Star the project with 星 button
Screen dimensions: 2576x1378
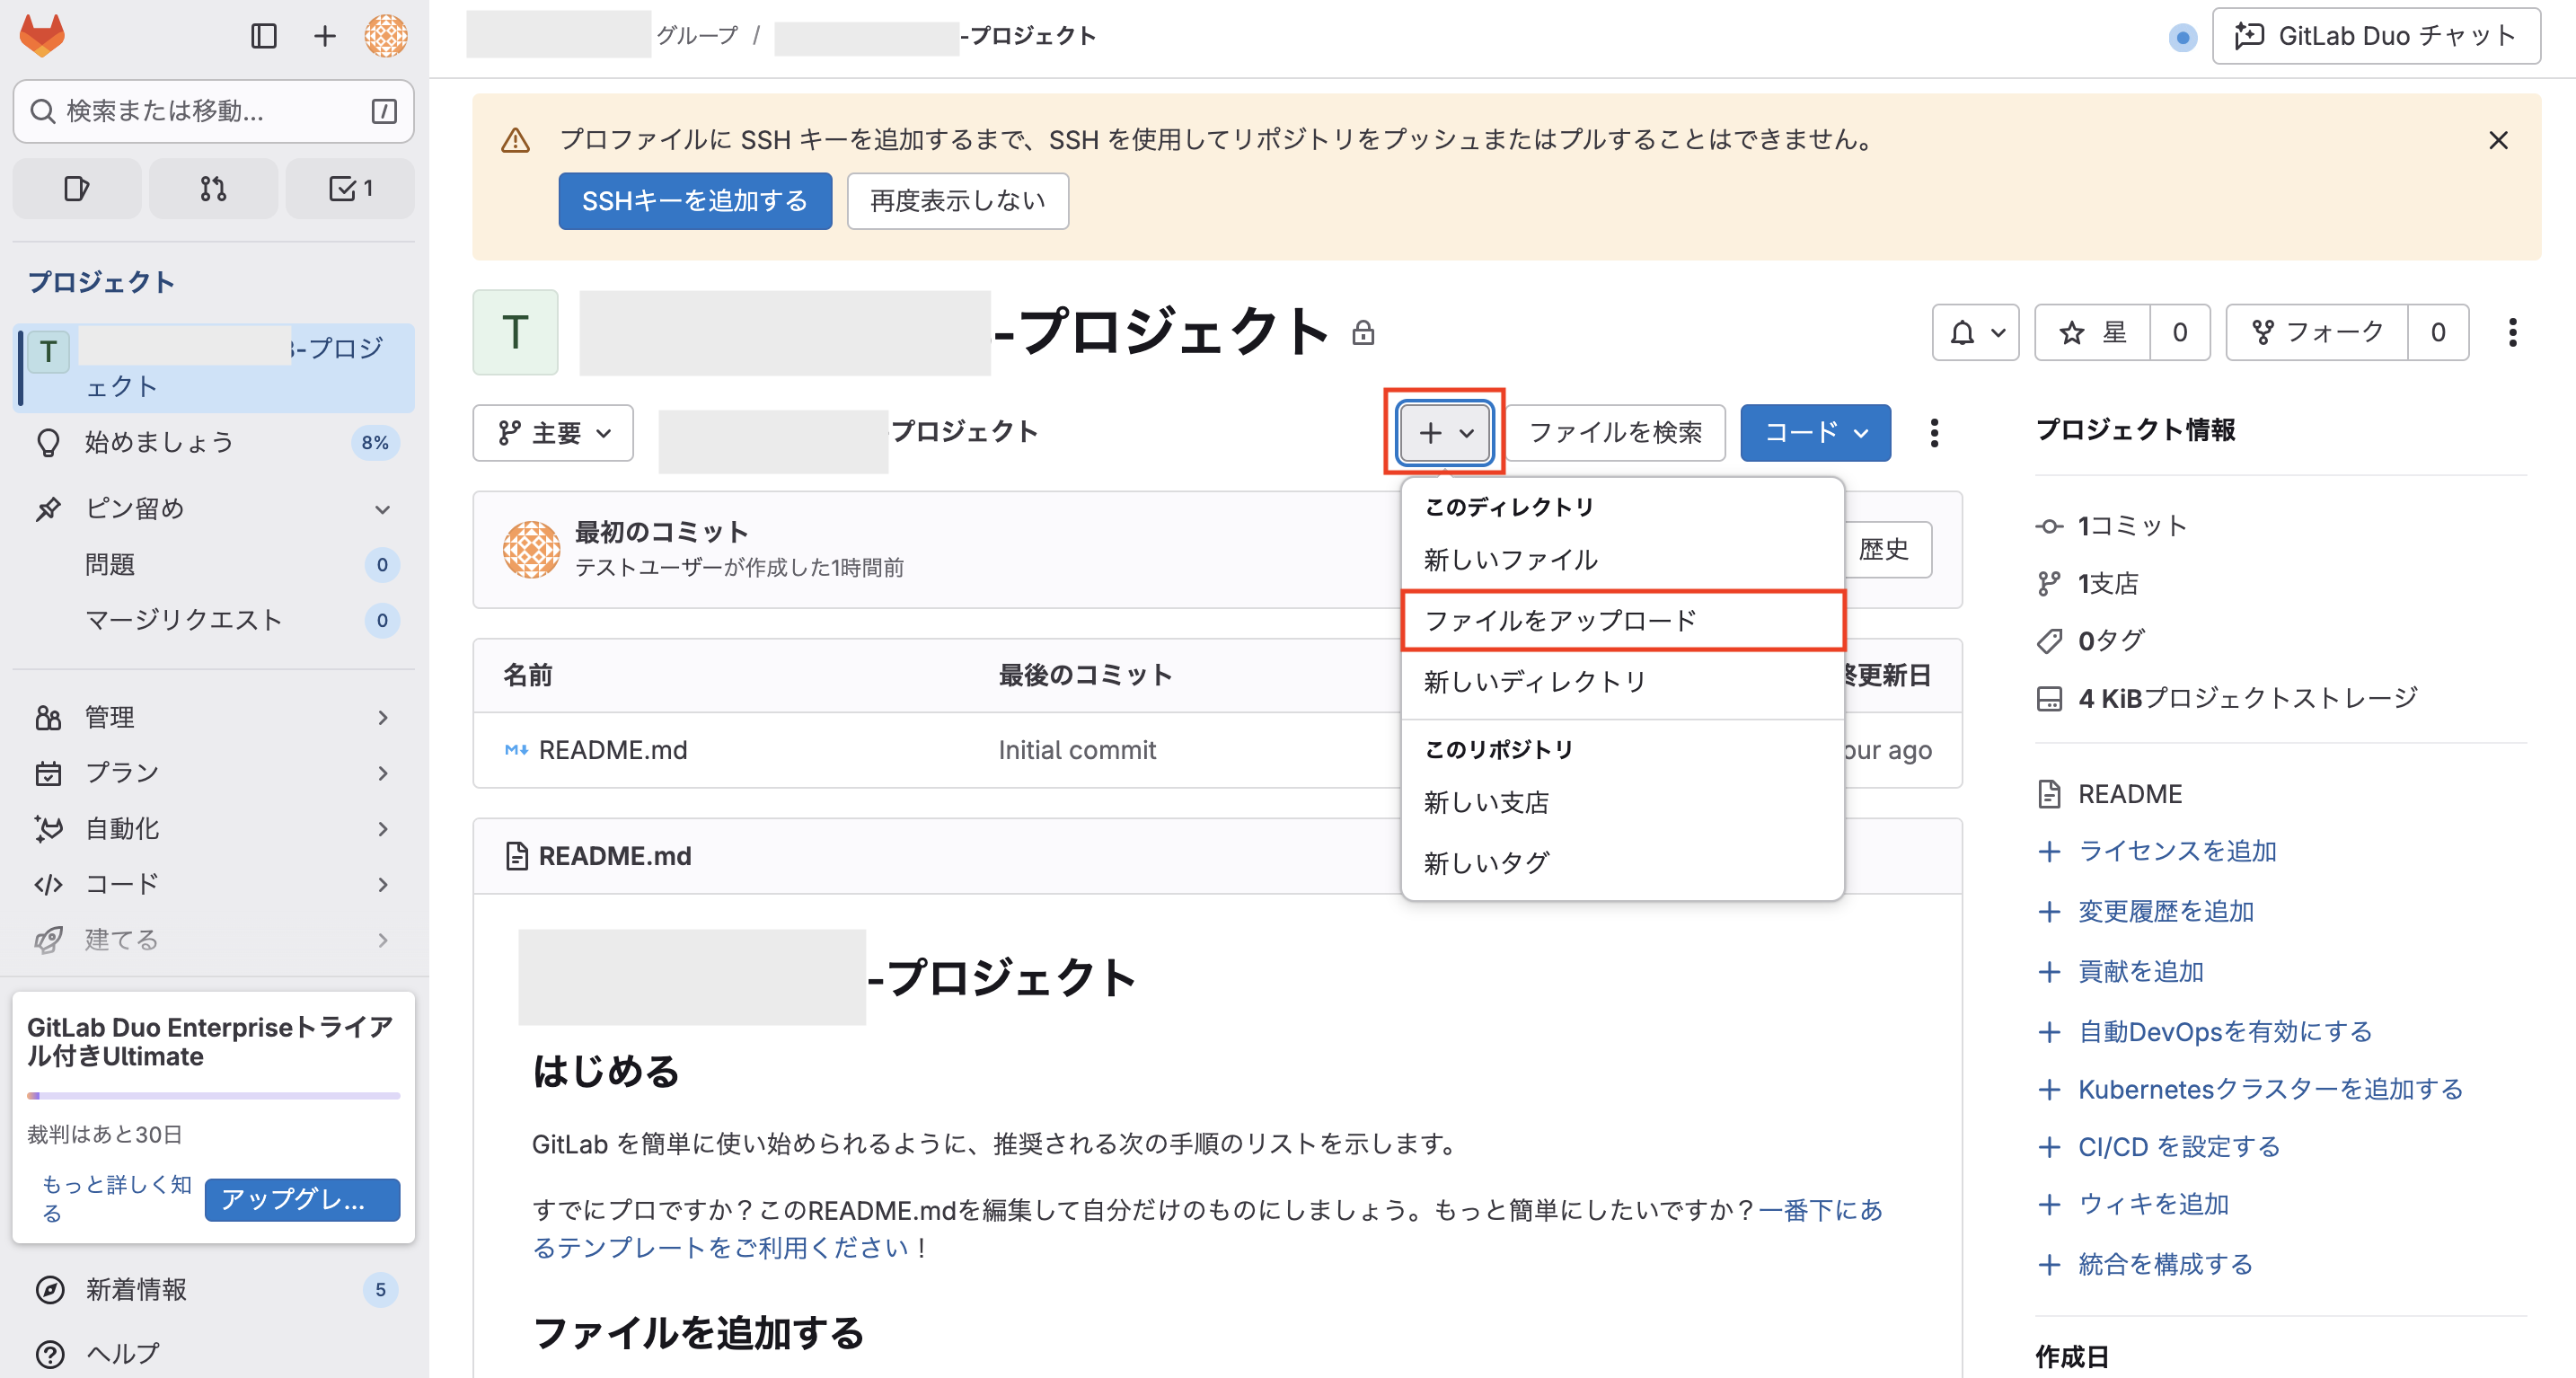click(2092, 332)
